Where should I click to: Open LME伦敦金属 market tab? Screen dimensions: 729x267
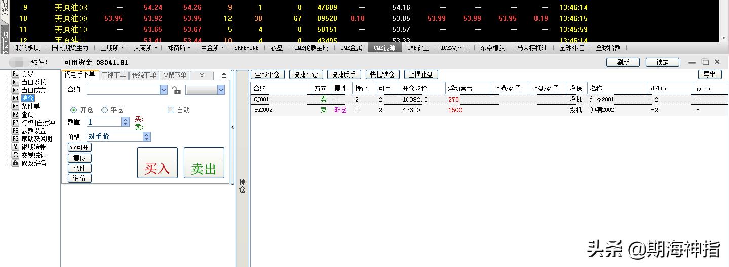click(312, 48)
